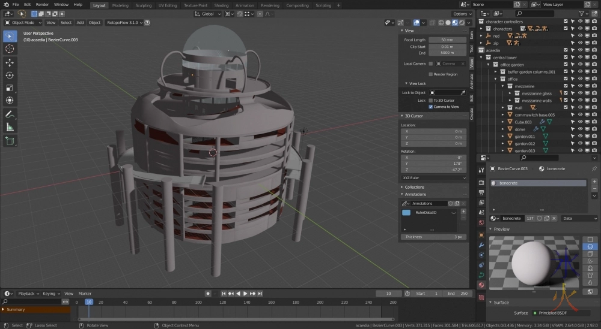Image resolution: width=601 pixels, height=329 pixels.
Task: Pick the Scale tool
Action: 10,87
